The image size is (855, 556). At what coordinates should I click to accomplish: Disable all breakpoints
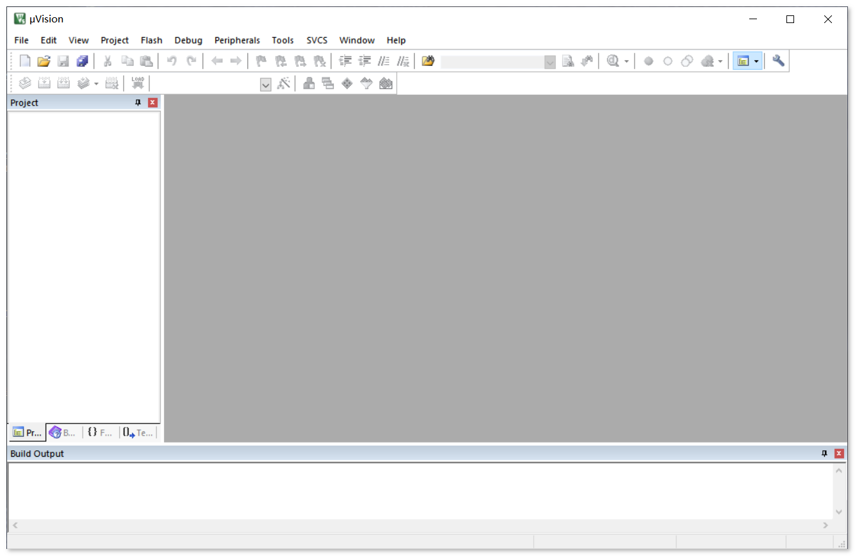click(x=687, y=61)
